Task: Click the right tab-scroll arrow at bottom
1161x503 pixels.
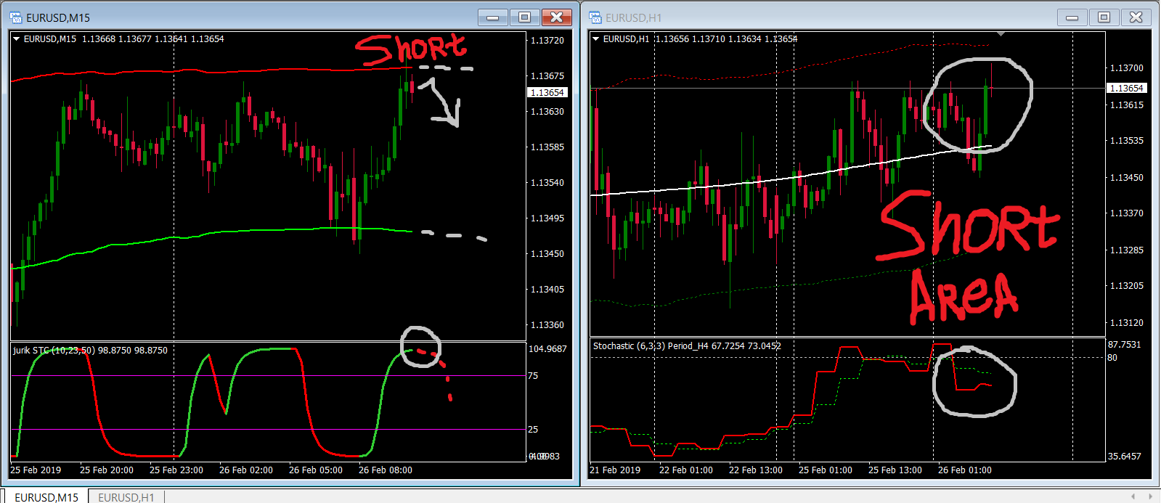Action: pos(1150,496)
